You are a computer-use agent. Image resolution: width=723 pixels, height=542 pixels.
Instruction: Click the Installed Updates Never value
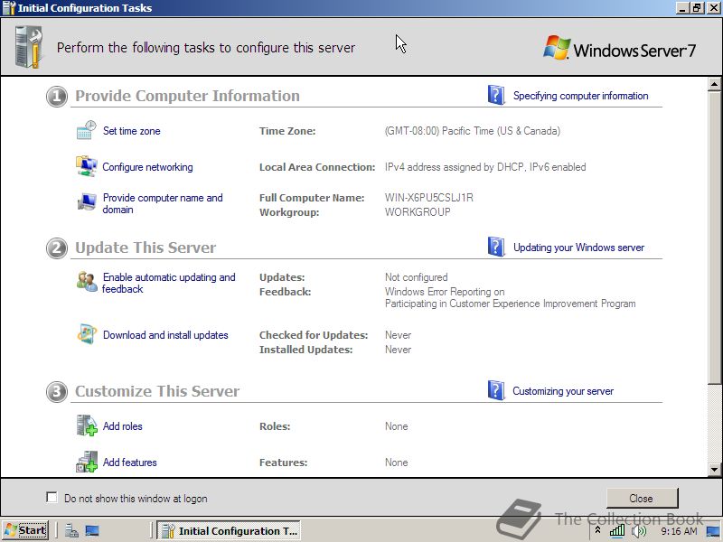[398, 350]
